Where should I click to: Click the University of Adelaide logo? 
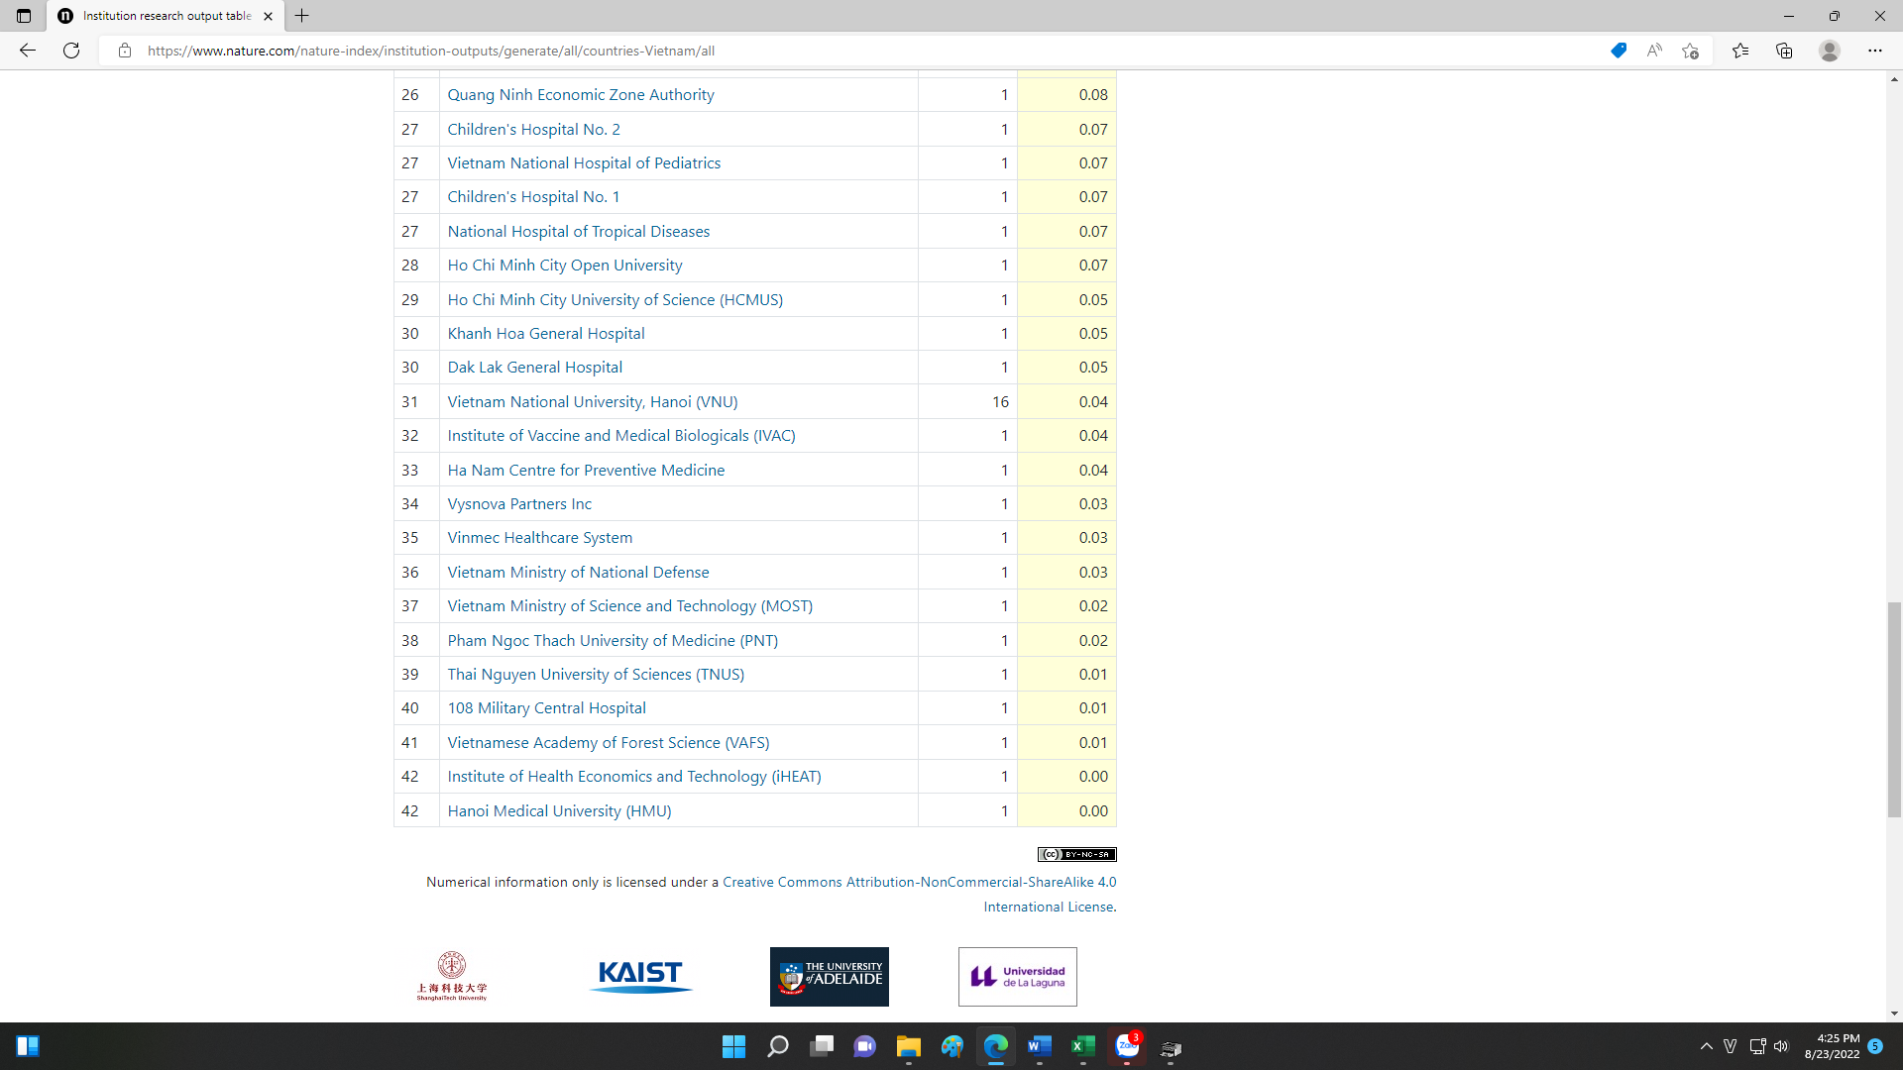[x=829, y=976]
